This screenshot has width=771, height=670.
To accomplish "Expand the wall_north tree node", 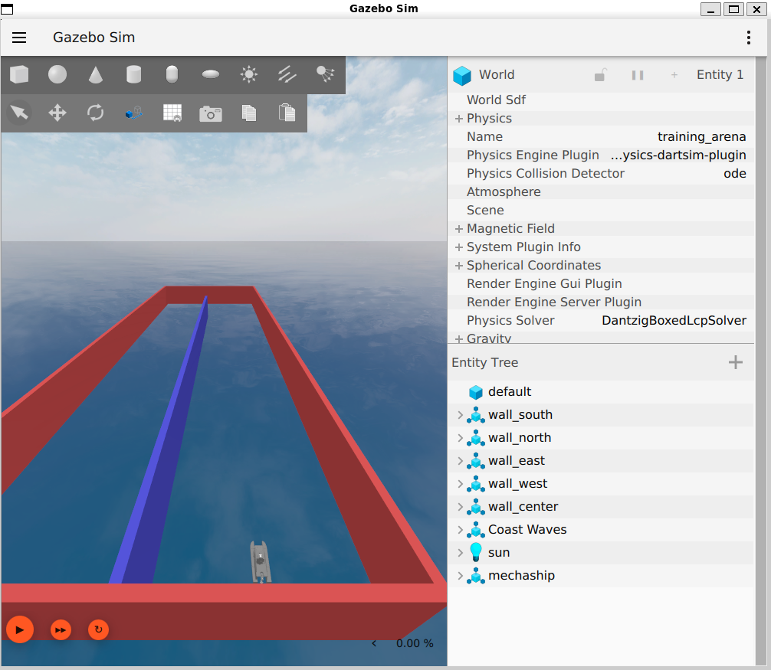I will (x=460, y=438).
